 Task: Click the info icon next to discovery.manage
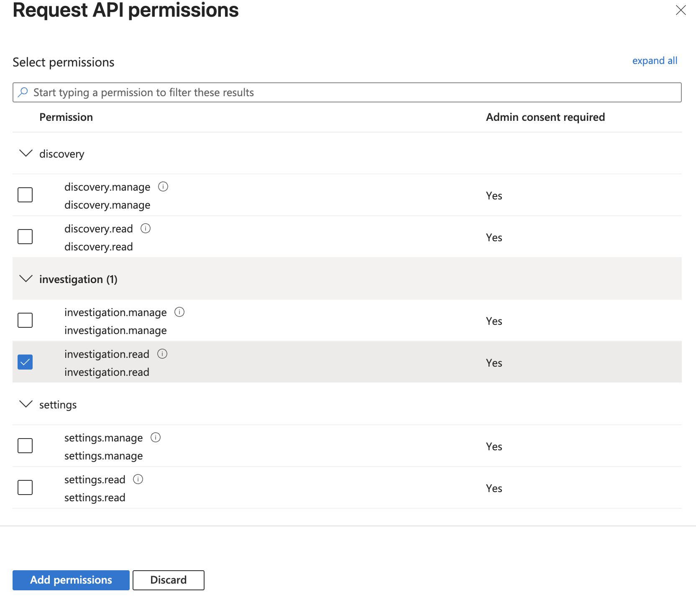click(163, 186)
